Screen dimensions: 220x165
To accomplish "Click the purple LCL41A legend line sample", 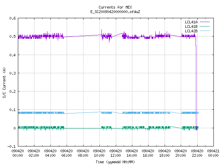I will (205, 22).
